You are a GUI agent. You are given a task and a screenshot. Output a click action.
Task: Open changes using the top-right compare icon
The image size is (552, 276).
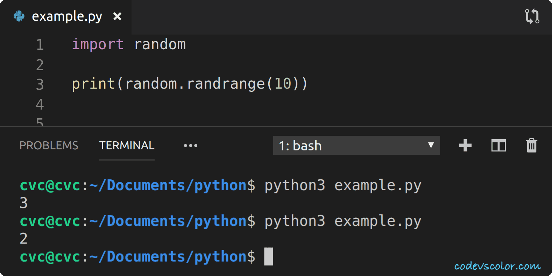(x=532, y=16)
